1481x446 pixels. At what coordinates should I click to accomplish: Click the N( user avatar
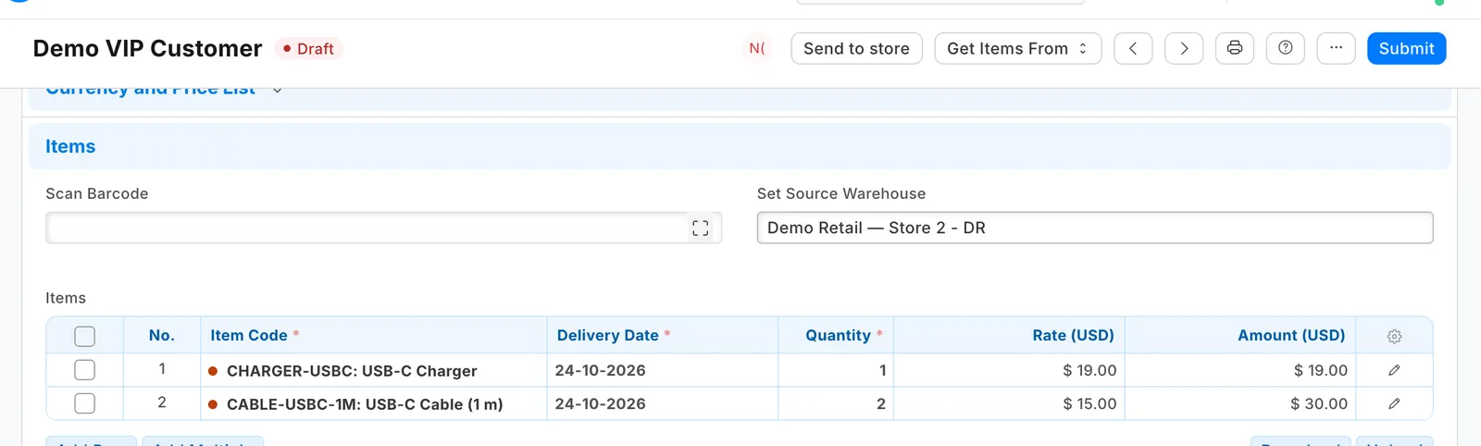pos(757,48)
